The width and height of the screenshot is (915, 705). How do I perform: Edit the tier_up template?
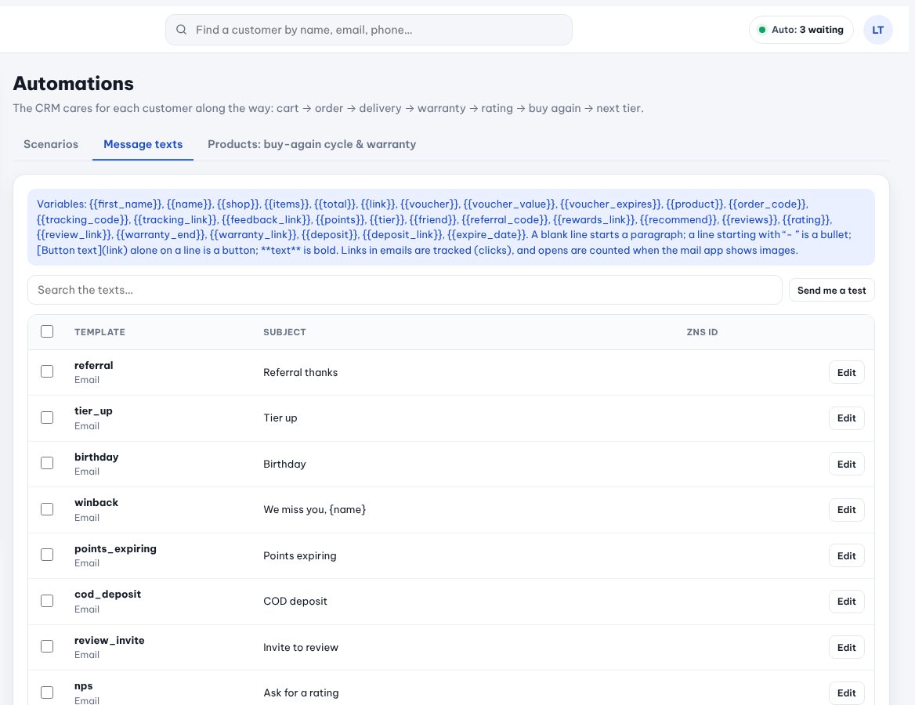tap(846, 418)
